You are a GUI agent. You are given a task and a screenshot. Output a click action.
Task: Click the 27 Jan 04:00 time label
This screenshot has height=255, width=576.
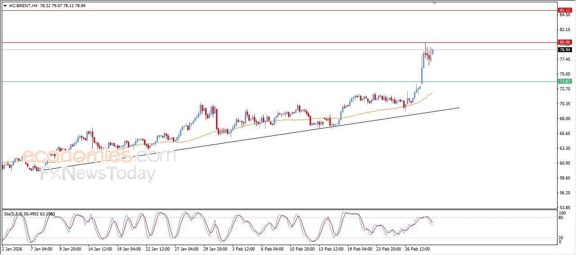coord(186,248)
